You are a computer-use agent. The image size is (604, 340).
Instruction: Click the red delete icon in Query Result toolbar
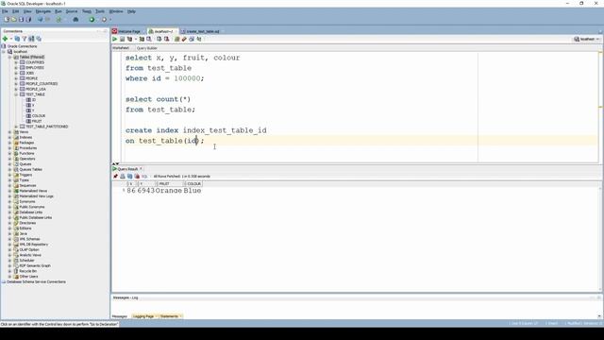137,177
